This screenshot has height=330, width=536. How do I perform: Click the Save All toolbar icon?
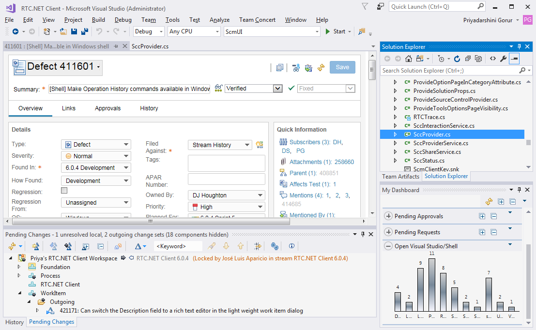84,31
